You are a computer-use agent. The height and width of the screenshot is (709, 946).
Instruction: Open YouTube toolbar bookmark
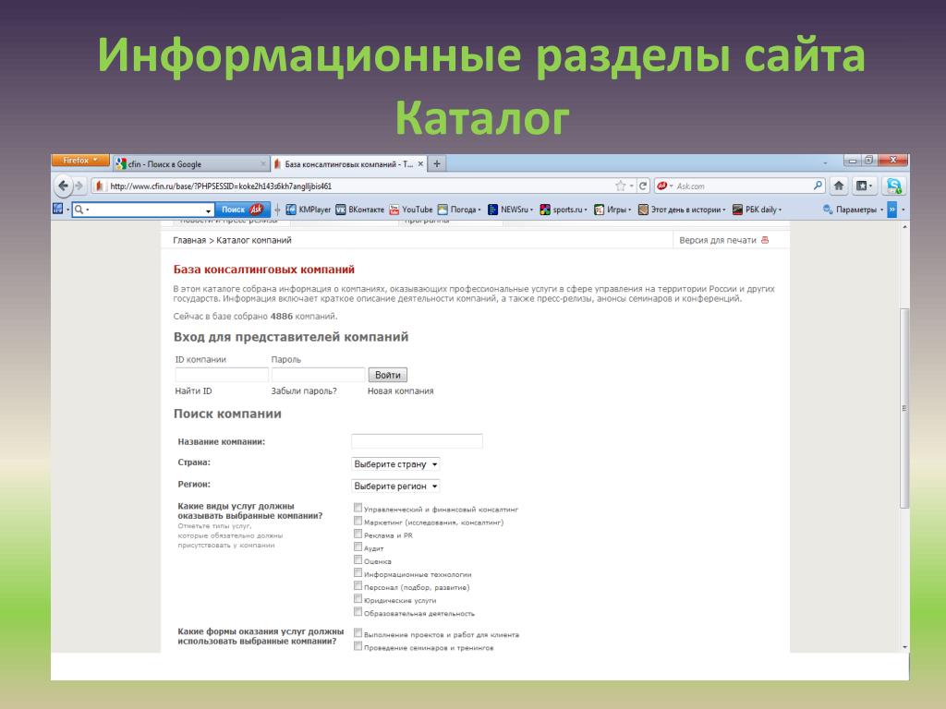(411, 210)
